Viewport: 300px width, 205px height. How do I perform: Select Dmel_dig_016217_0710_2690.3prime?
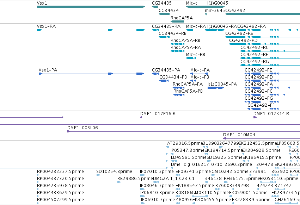tap(172, 168)
